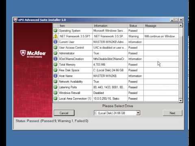This screenshot has width=195, height=146.
Task: Click the green check icon for Administrator
Action: point(55,53)
